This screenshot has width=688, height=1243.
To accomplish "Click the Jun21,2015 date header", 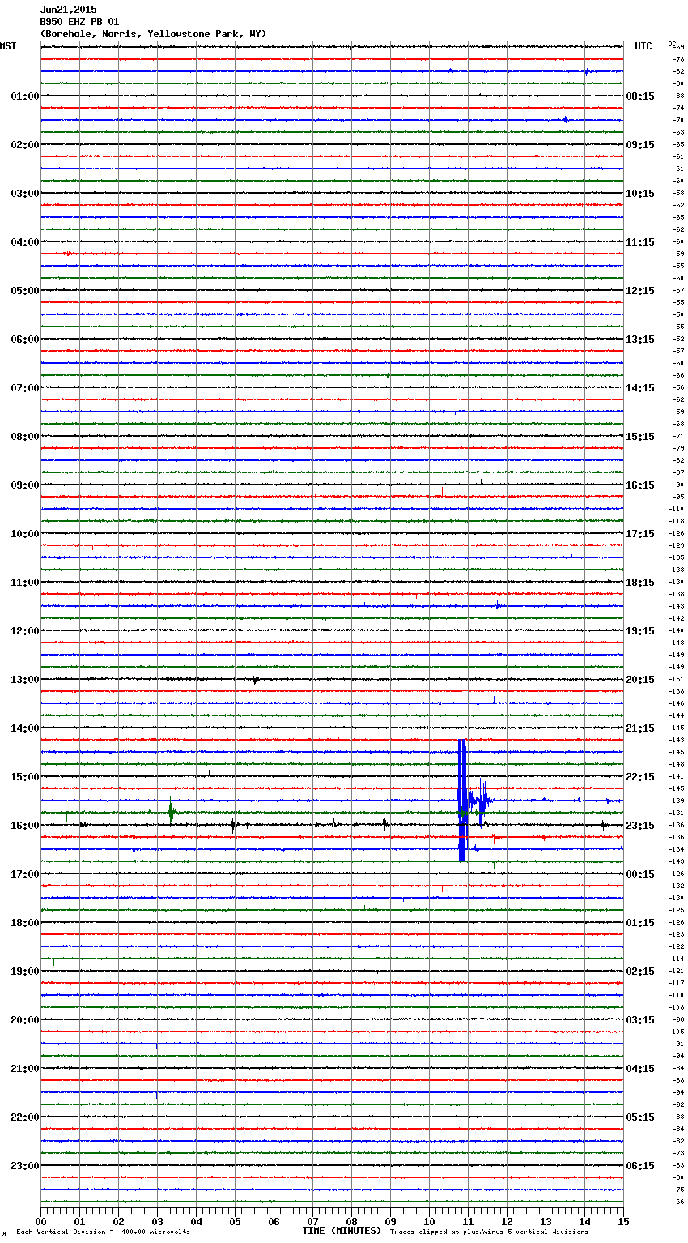I will (x=68, y=10).
